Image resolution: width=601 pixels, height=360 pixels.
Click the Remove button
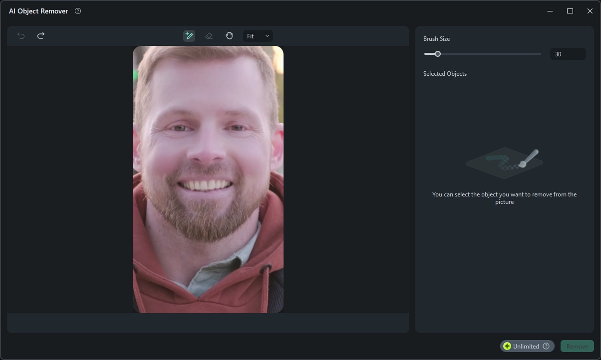[577, 346]
